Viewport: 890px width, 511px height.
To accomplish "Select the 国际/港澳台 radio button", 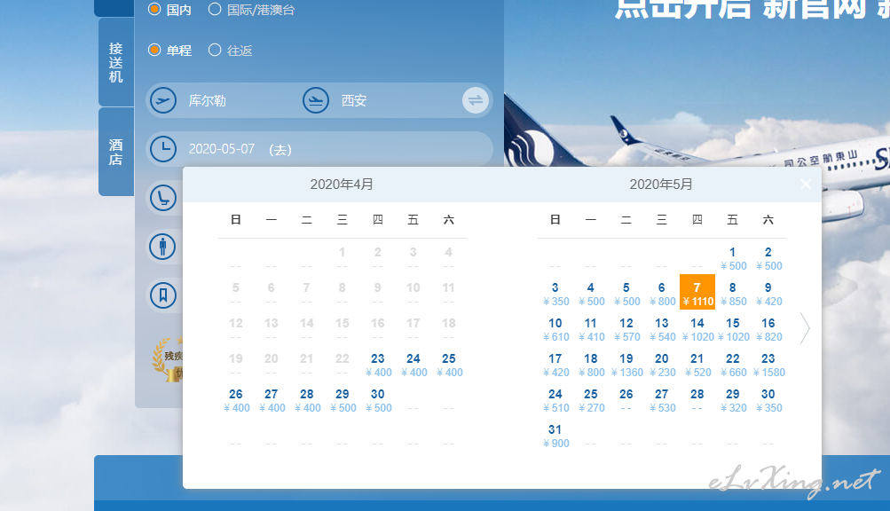I will 215,10.
